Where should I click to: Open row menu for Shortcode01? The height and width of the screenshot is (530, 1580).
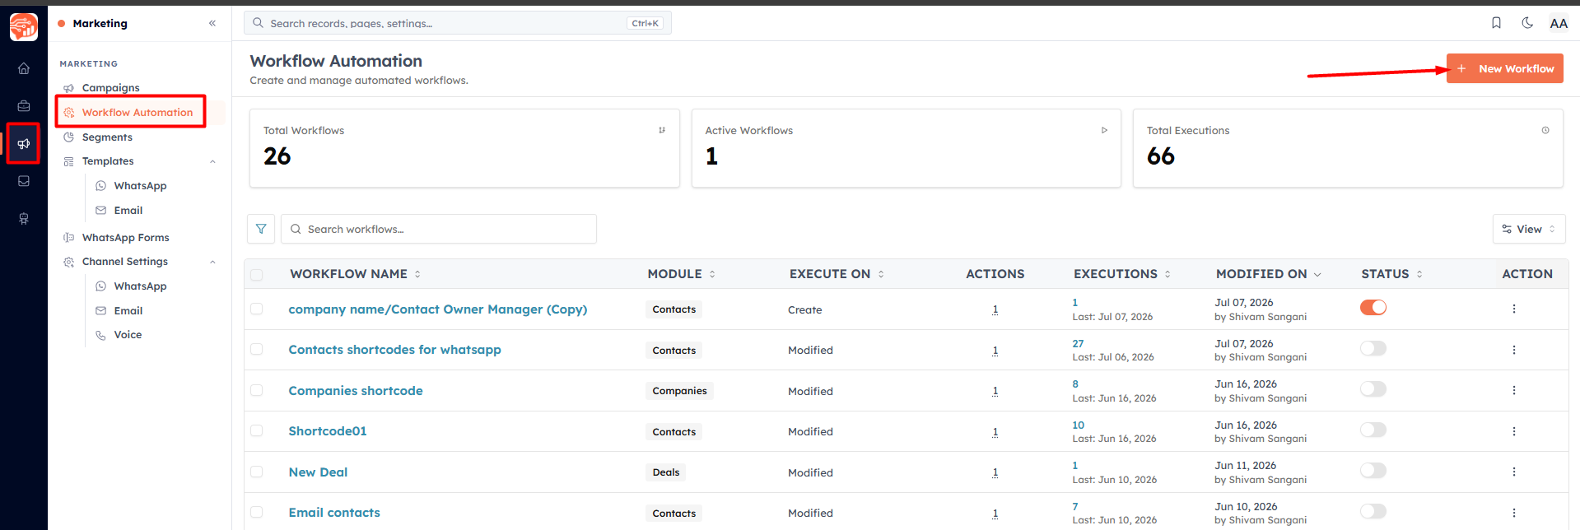(x=1513, y=431)
